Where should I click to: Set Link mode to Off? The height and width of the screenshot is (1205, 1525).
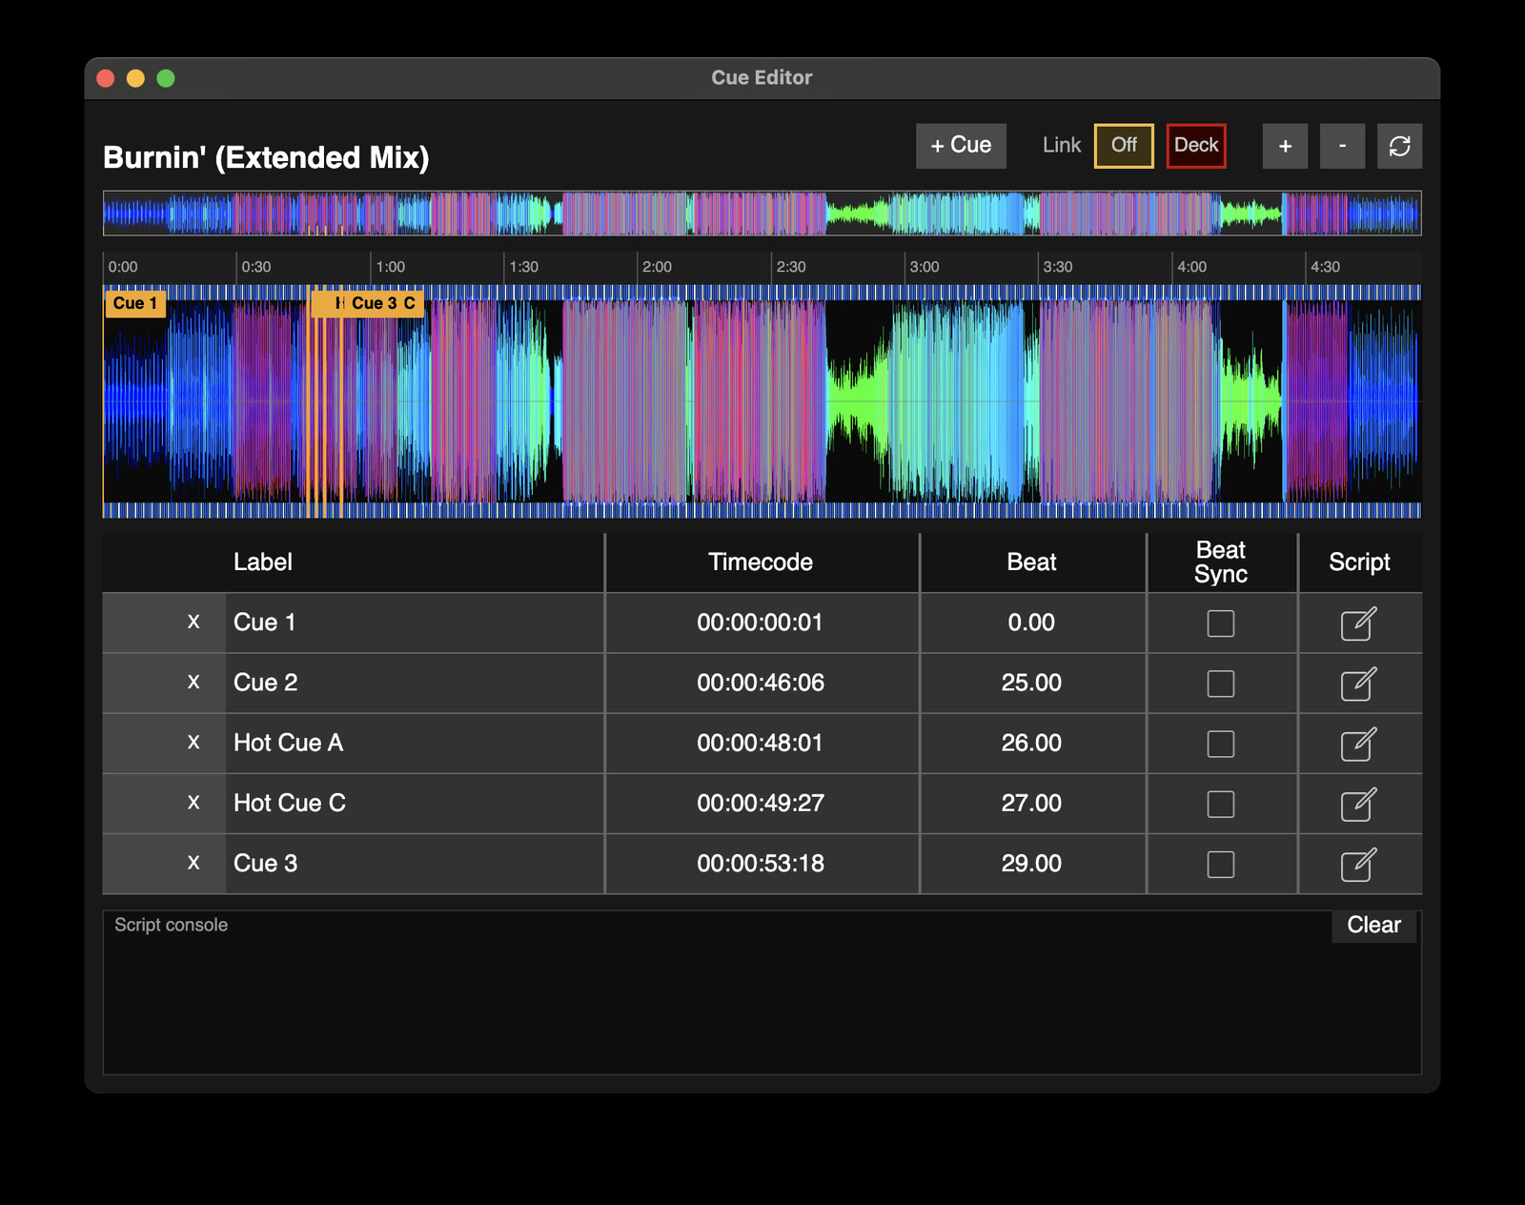click(x=1124, y=146)
